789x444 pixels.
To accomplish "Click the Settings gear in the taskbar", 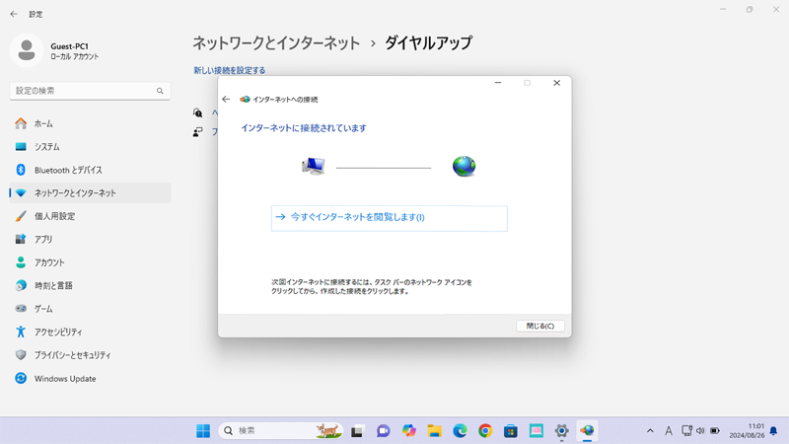I will [561, 431].
